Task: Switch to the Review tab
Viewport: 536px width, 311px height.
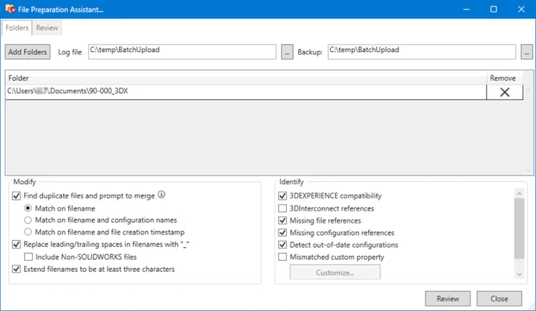Action: tap(47, 28)
